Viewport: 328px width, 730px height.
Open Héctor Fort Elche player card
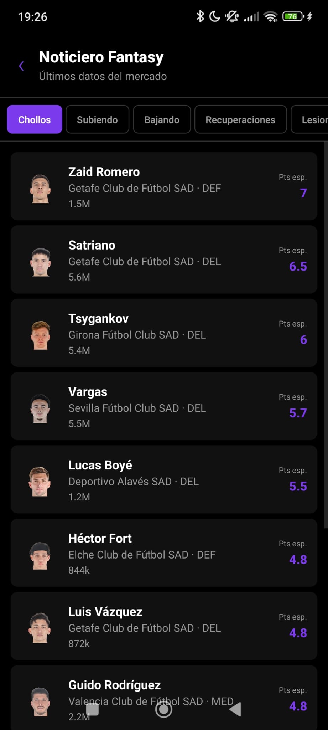tap(164, 553)
